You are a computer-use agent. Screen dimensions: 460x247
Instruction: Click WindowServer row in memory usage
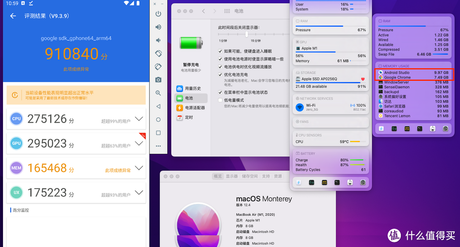(413, 82)
